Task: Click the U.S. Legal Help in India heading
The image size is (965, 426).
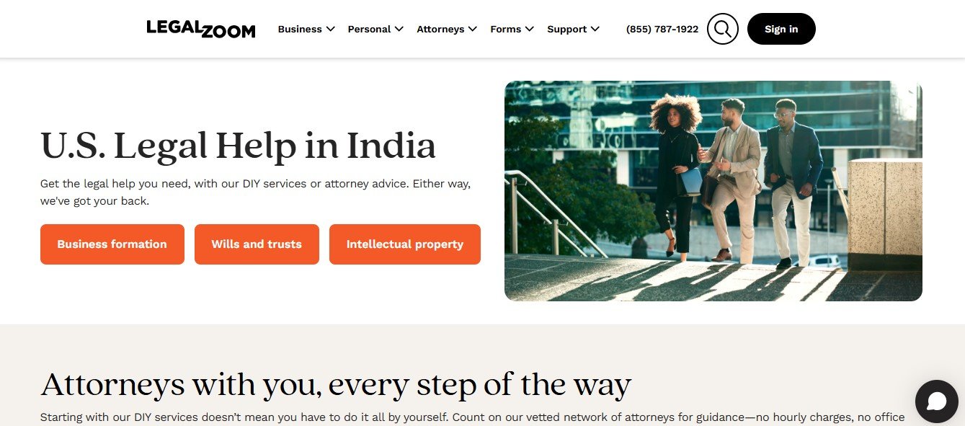Action: tap(239, 145)
